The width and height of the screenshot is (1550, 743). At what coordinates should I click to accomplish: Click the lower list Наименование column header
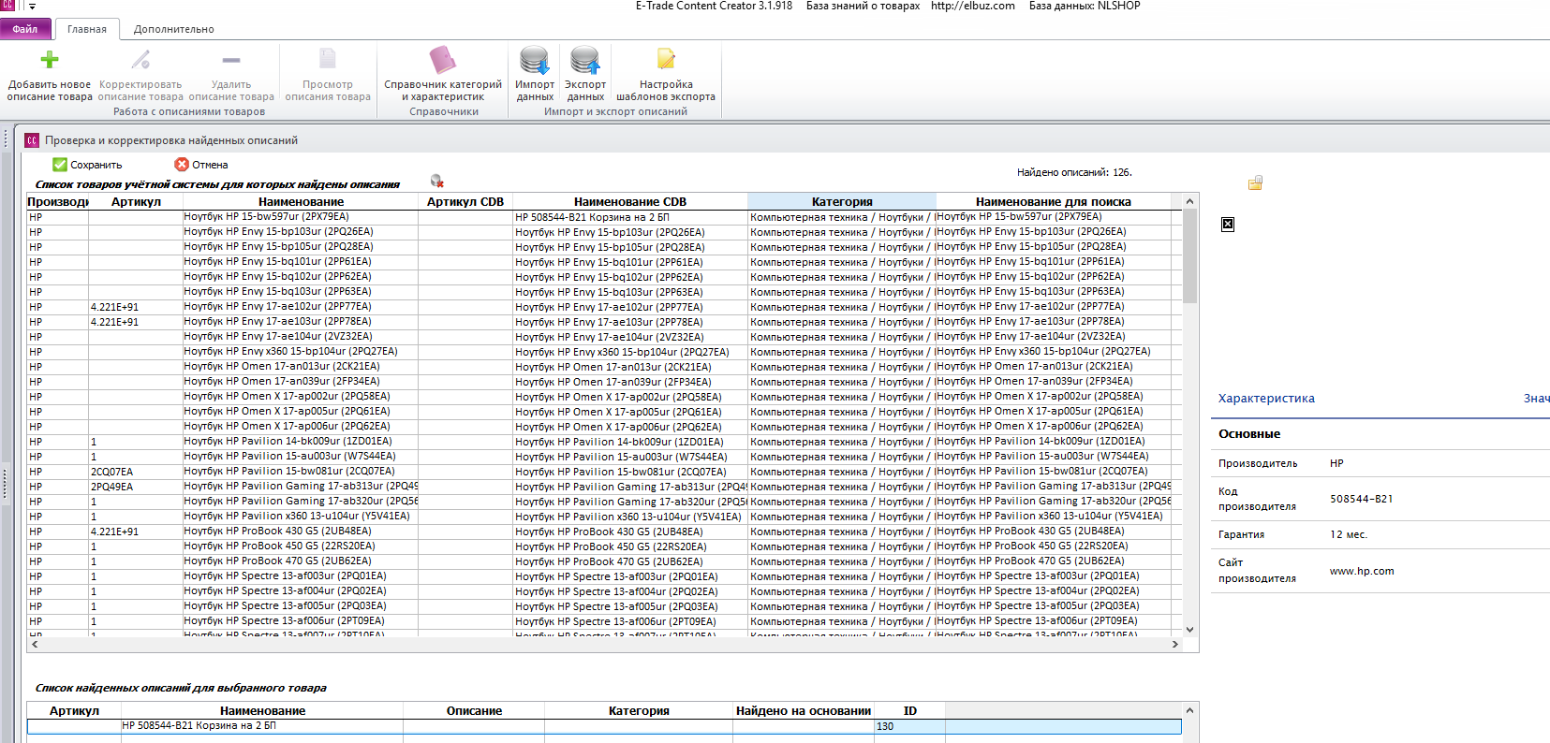click(262, 711)
